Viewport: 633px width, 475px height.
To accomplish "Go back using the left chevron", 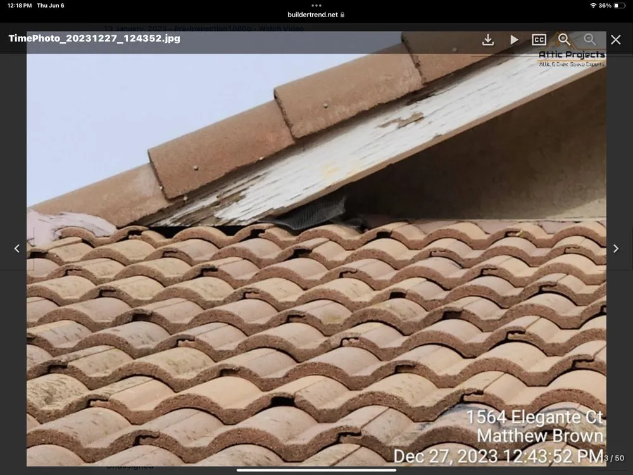I will click(x=17, y=248).
